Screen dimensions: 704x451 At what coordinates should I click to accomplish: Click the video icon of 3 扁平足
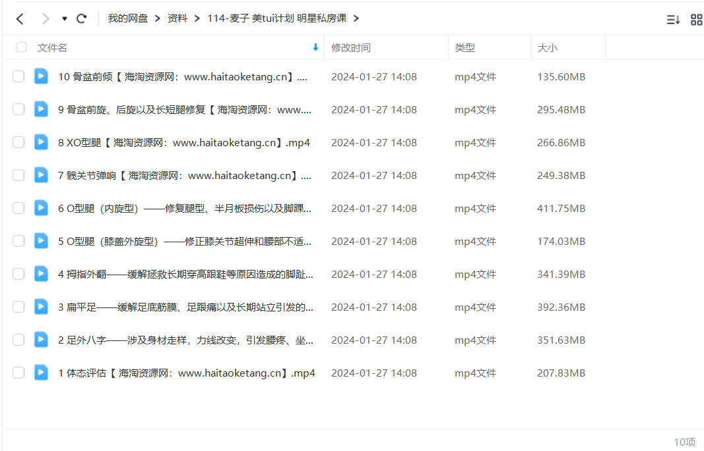tap(41, 306)
